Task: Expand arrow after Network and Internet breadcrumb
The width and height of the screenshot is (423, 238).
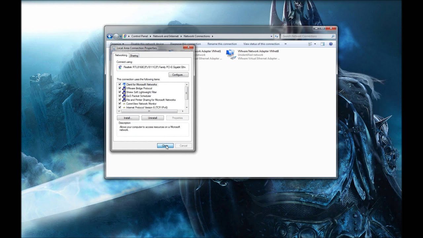Action: [x=181, y=36]
